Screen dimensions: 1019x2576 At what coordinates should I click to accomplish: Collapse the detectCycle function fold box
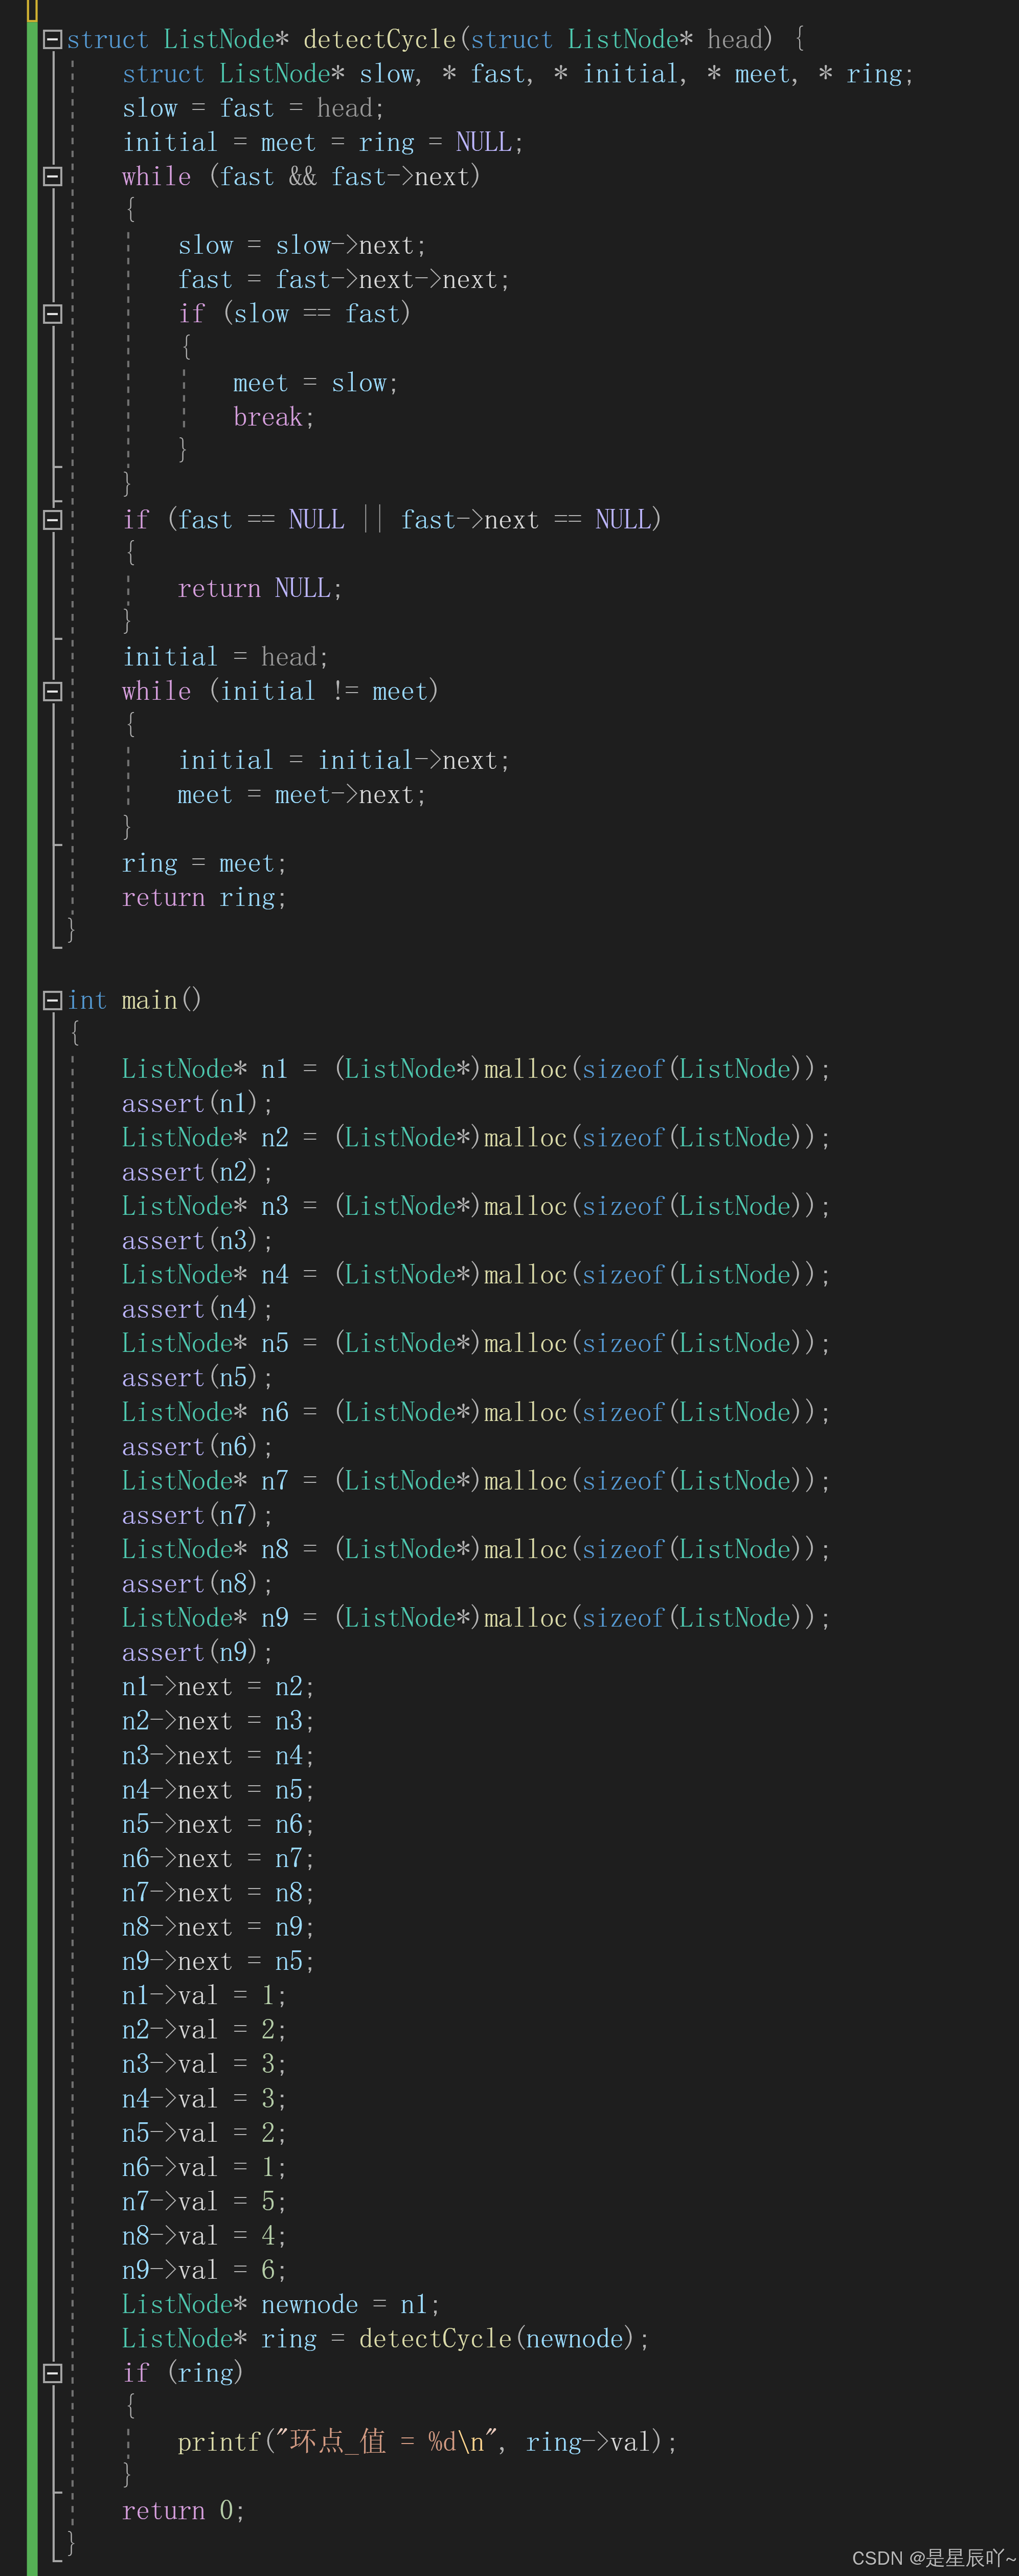pos(53,40)
